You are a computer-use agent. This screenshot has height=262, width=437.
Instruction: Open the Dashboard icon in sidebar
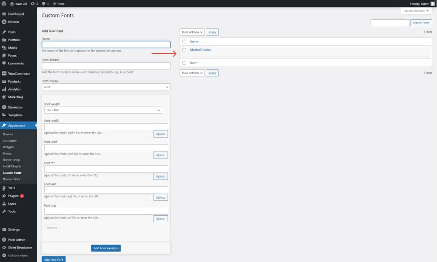pyautogui.click(x=4, y=14)
